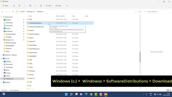Click the Search Windows field
The width and height of the screenshot is (172, 97).
point(157,12)
